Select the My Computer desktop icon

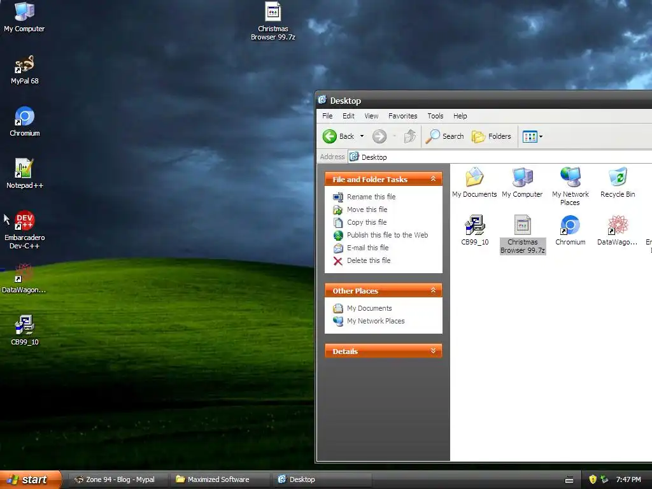[24, 17]
